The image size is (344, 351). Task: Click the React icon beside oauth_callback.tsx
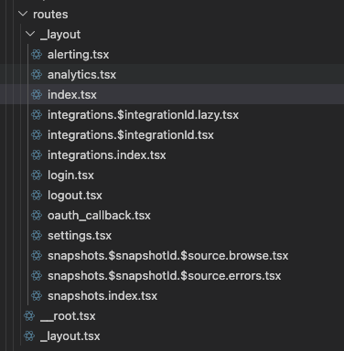point(37,216)
